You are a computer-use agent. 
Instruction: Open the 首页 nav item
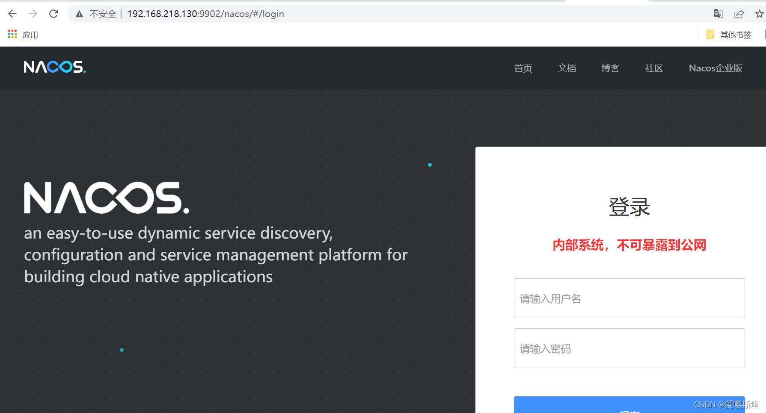pos(523,68)
